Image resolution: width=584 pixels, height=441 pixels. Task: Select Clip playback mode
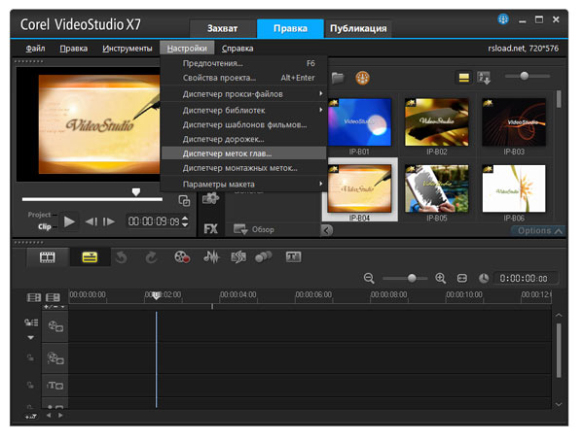[x=45, y=226]
